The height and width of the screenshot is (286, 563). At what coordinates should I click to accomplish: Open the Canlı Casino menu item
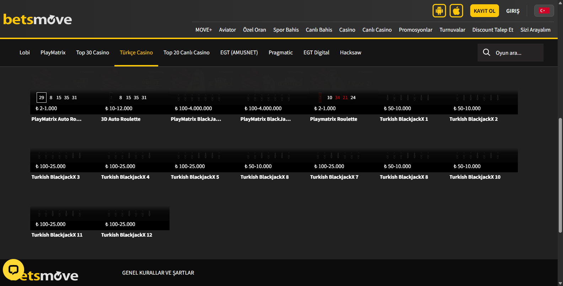(377, 30)
